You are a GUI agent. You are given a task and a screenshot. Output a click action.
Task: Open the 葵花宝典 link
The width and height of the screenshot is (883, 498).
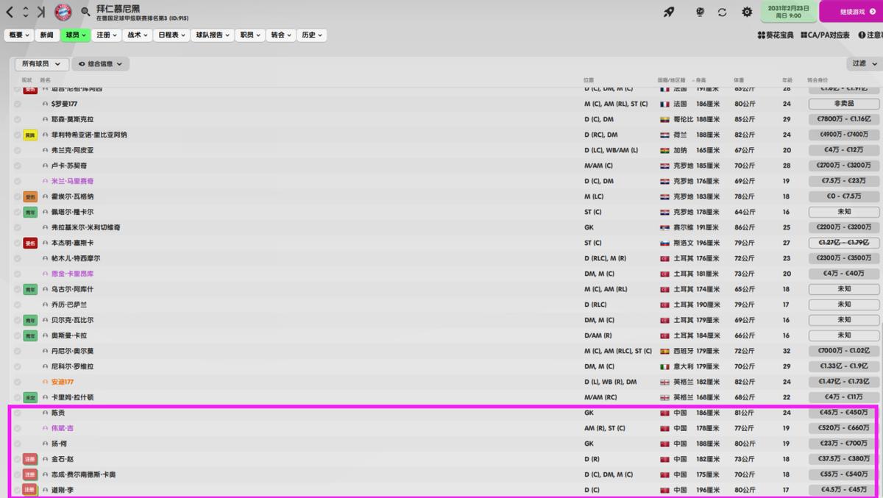coord(776,35)
